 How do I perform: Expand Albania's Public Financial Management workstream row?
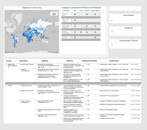click(19, 101)
